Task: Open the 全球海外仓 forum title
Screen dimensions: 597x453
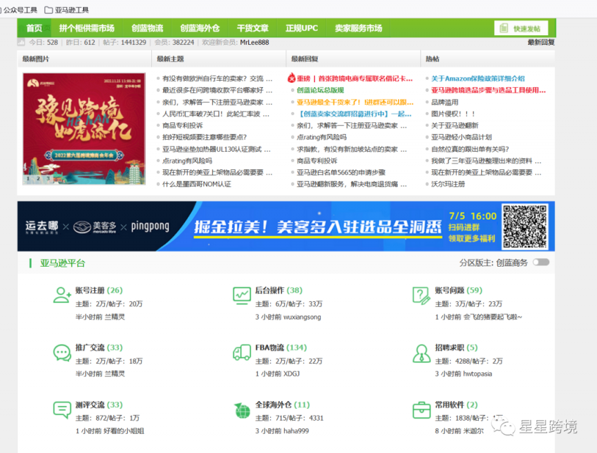Action: tap(274, 404)
